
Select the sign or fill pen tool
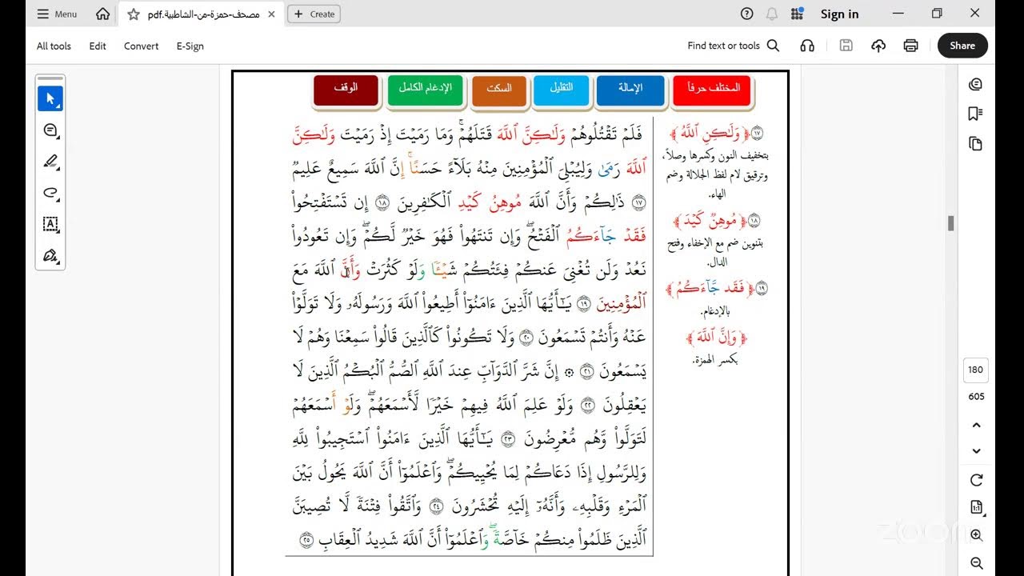(x=50, y=256)
